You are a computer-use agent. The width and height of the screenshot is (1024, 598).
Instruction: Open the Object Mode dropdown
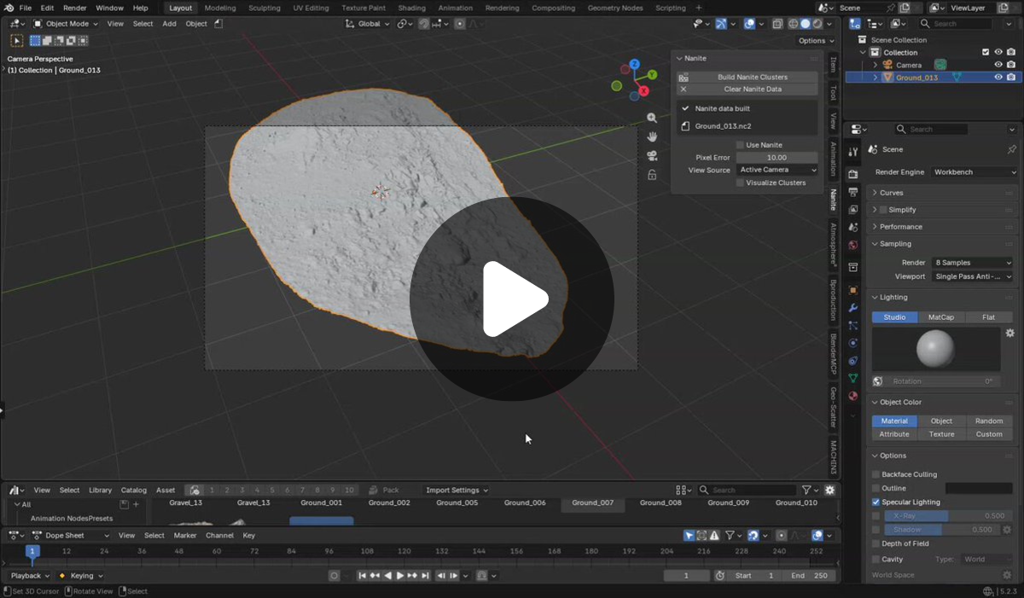[67, 24]
